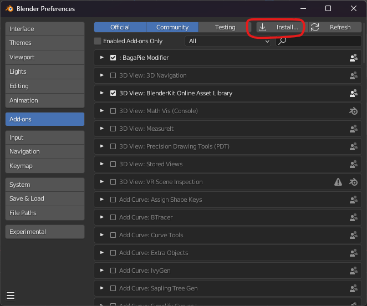Expand the VR Scene Inspection details
The height and width of the screenshot is (306, 367).
(102, 182)
